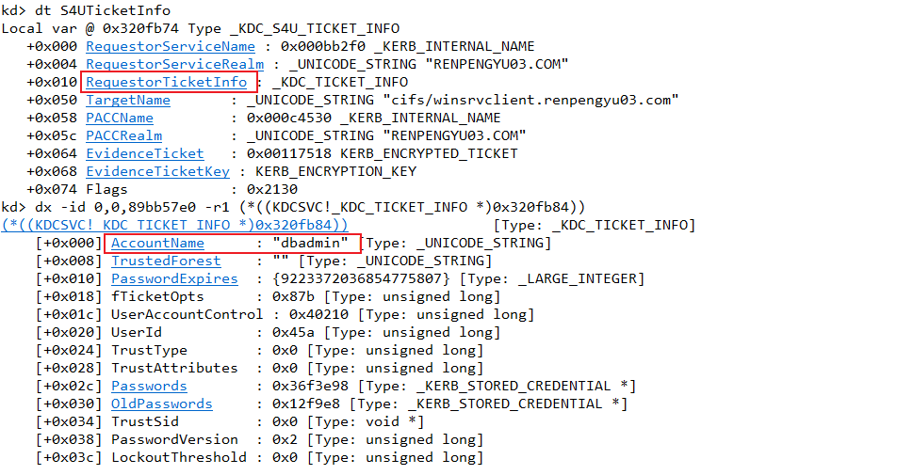
Task: Open the RequestorTicketInfo structure link
Action: [x=167, y=82]
